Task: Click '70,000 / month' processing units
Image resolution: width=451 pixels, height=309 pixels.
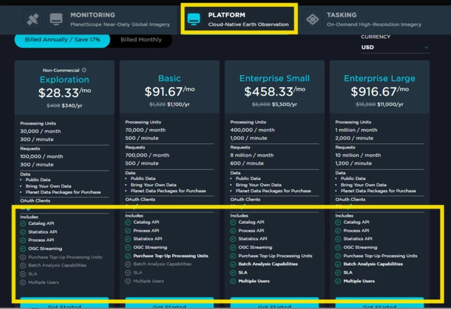Action: click(x=145, y=130)
